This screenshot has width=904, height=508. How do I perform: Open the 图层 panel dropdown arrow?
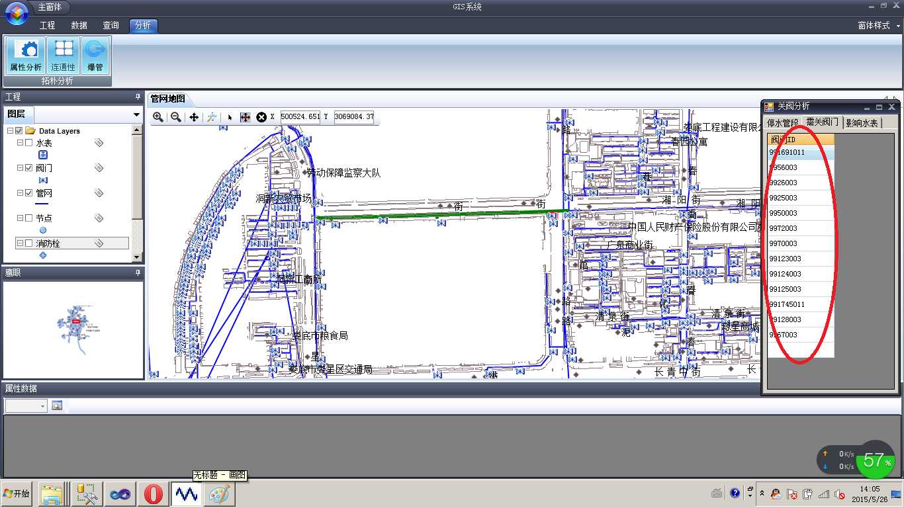pos(136,114)
